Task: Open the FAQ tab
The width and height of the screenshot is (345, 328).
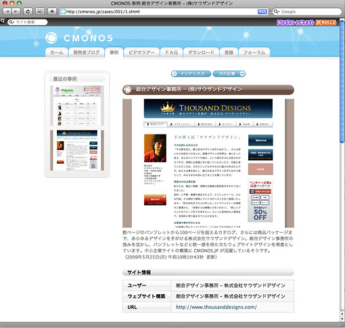Action: point(172,52)
